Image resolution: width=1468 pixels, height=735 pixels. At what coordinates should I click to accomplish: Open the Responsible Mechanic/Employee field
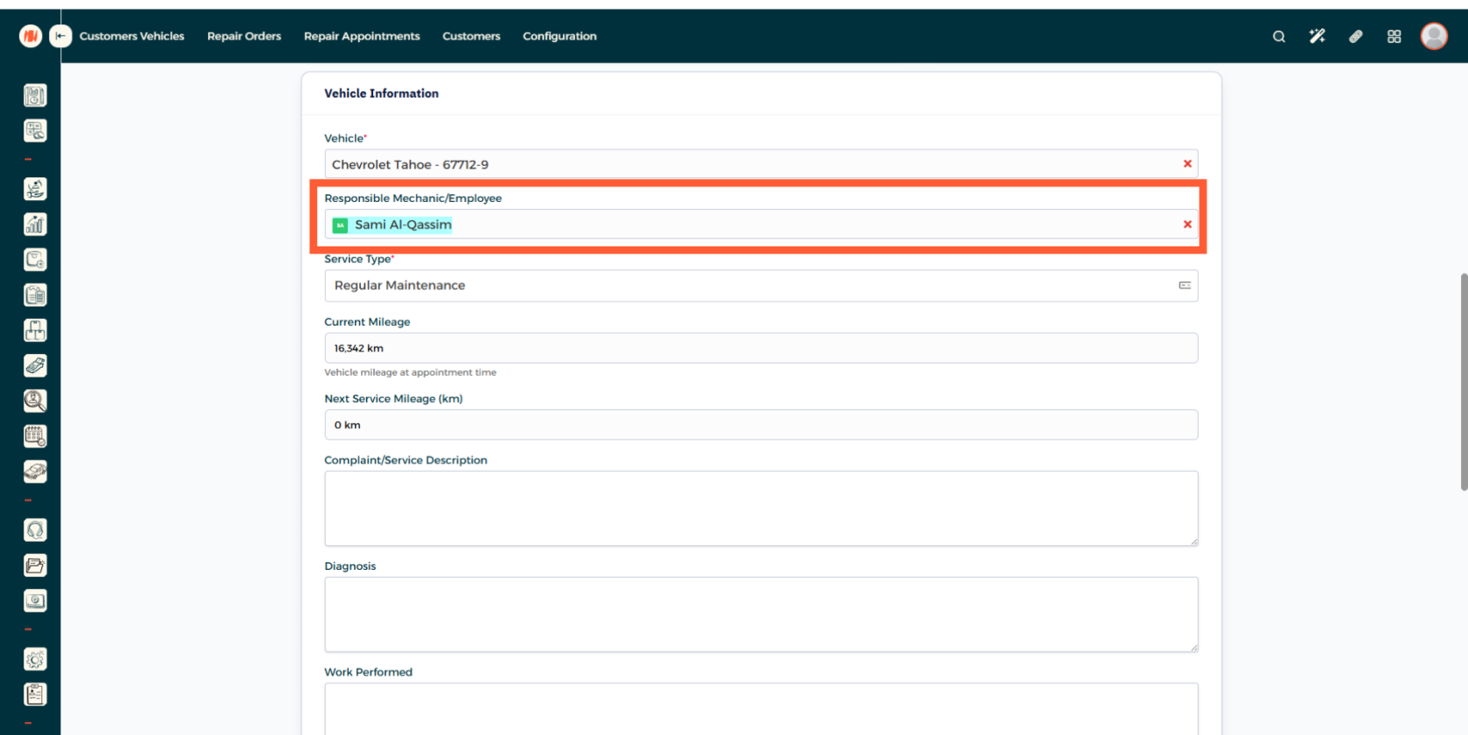pos(751,225)
